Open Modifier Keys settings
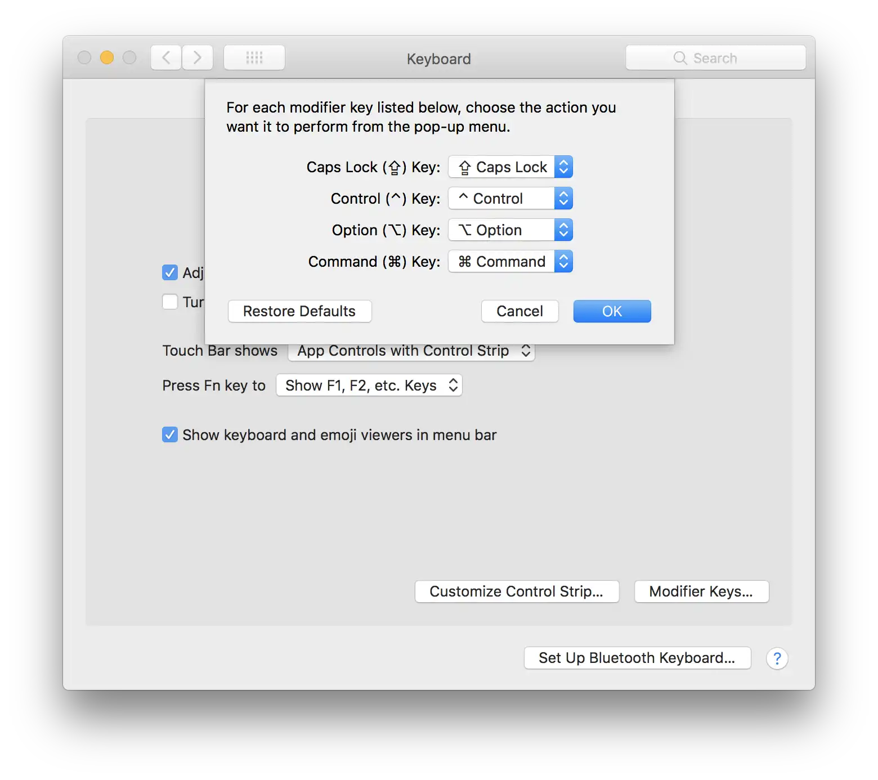 pos(701,591)
